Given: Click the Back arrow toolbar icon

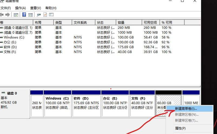Looking at the screenshot, I should (x=2, y=15).
